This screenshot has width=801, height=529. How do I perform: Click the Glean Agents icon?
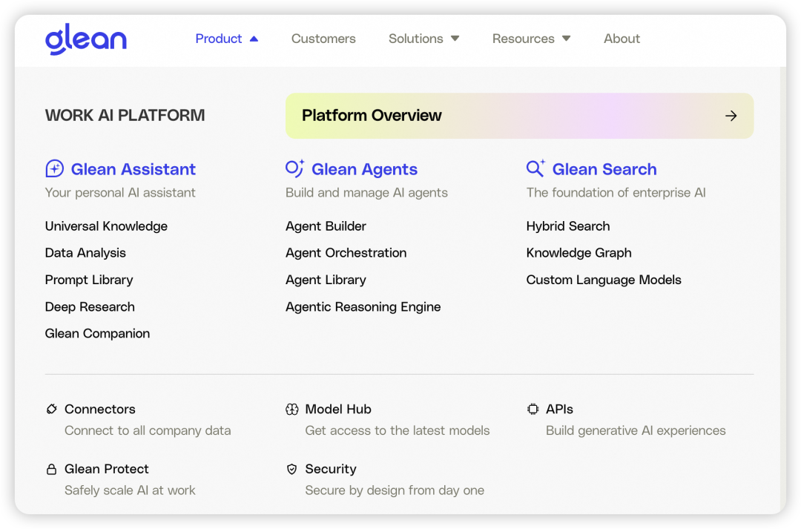[294, 169]
